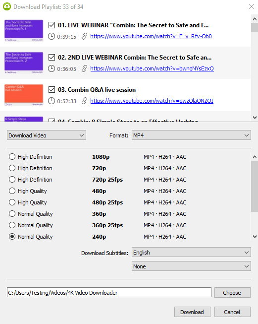Click the output folder path field

tap(109, 293)
